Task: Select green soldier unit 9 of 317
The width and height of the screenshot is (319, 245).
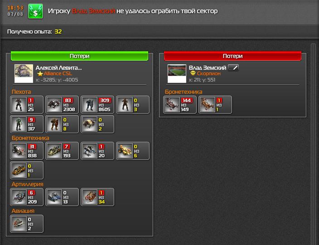Action: tap(27, 124)
